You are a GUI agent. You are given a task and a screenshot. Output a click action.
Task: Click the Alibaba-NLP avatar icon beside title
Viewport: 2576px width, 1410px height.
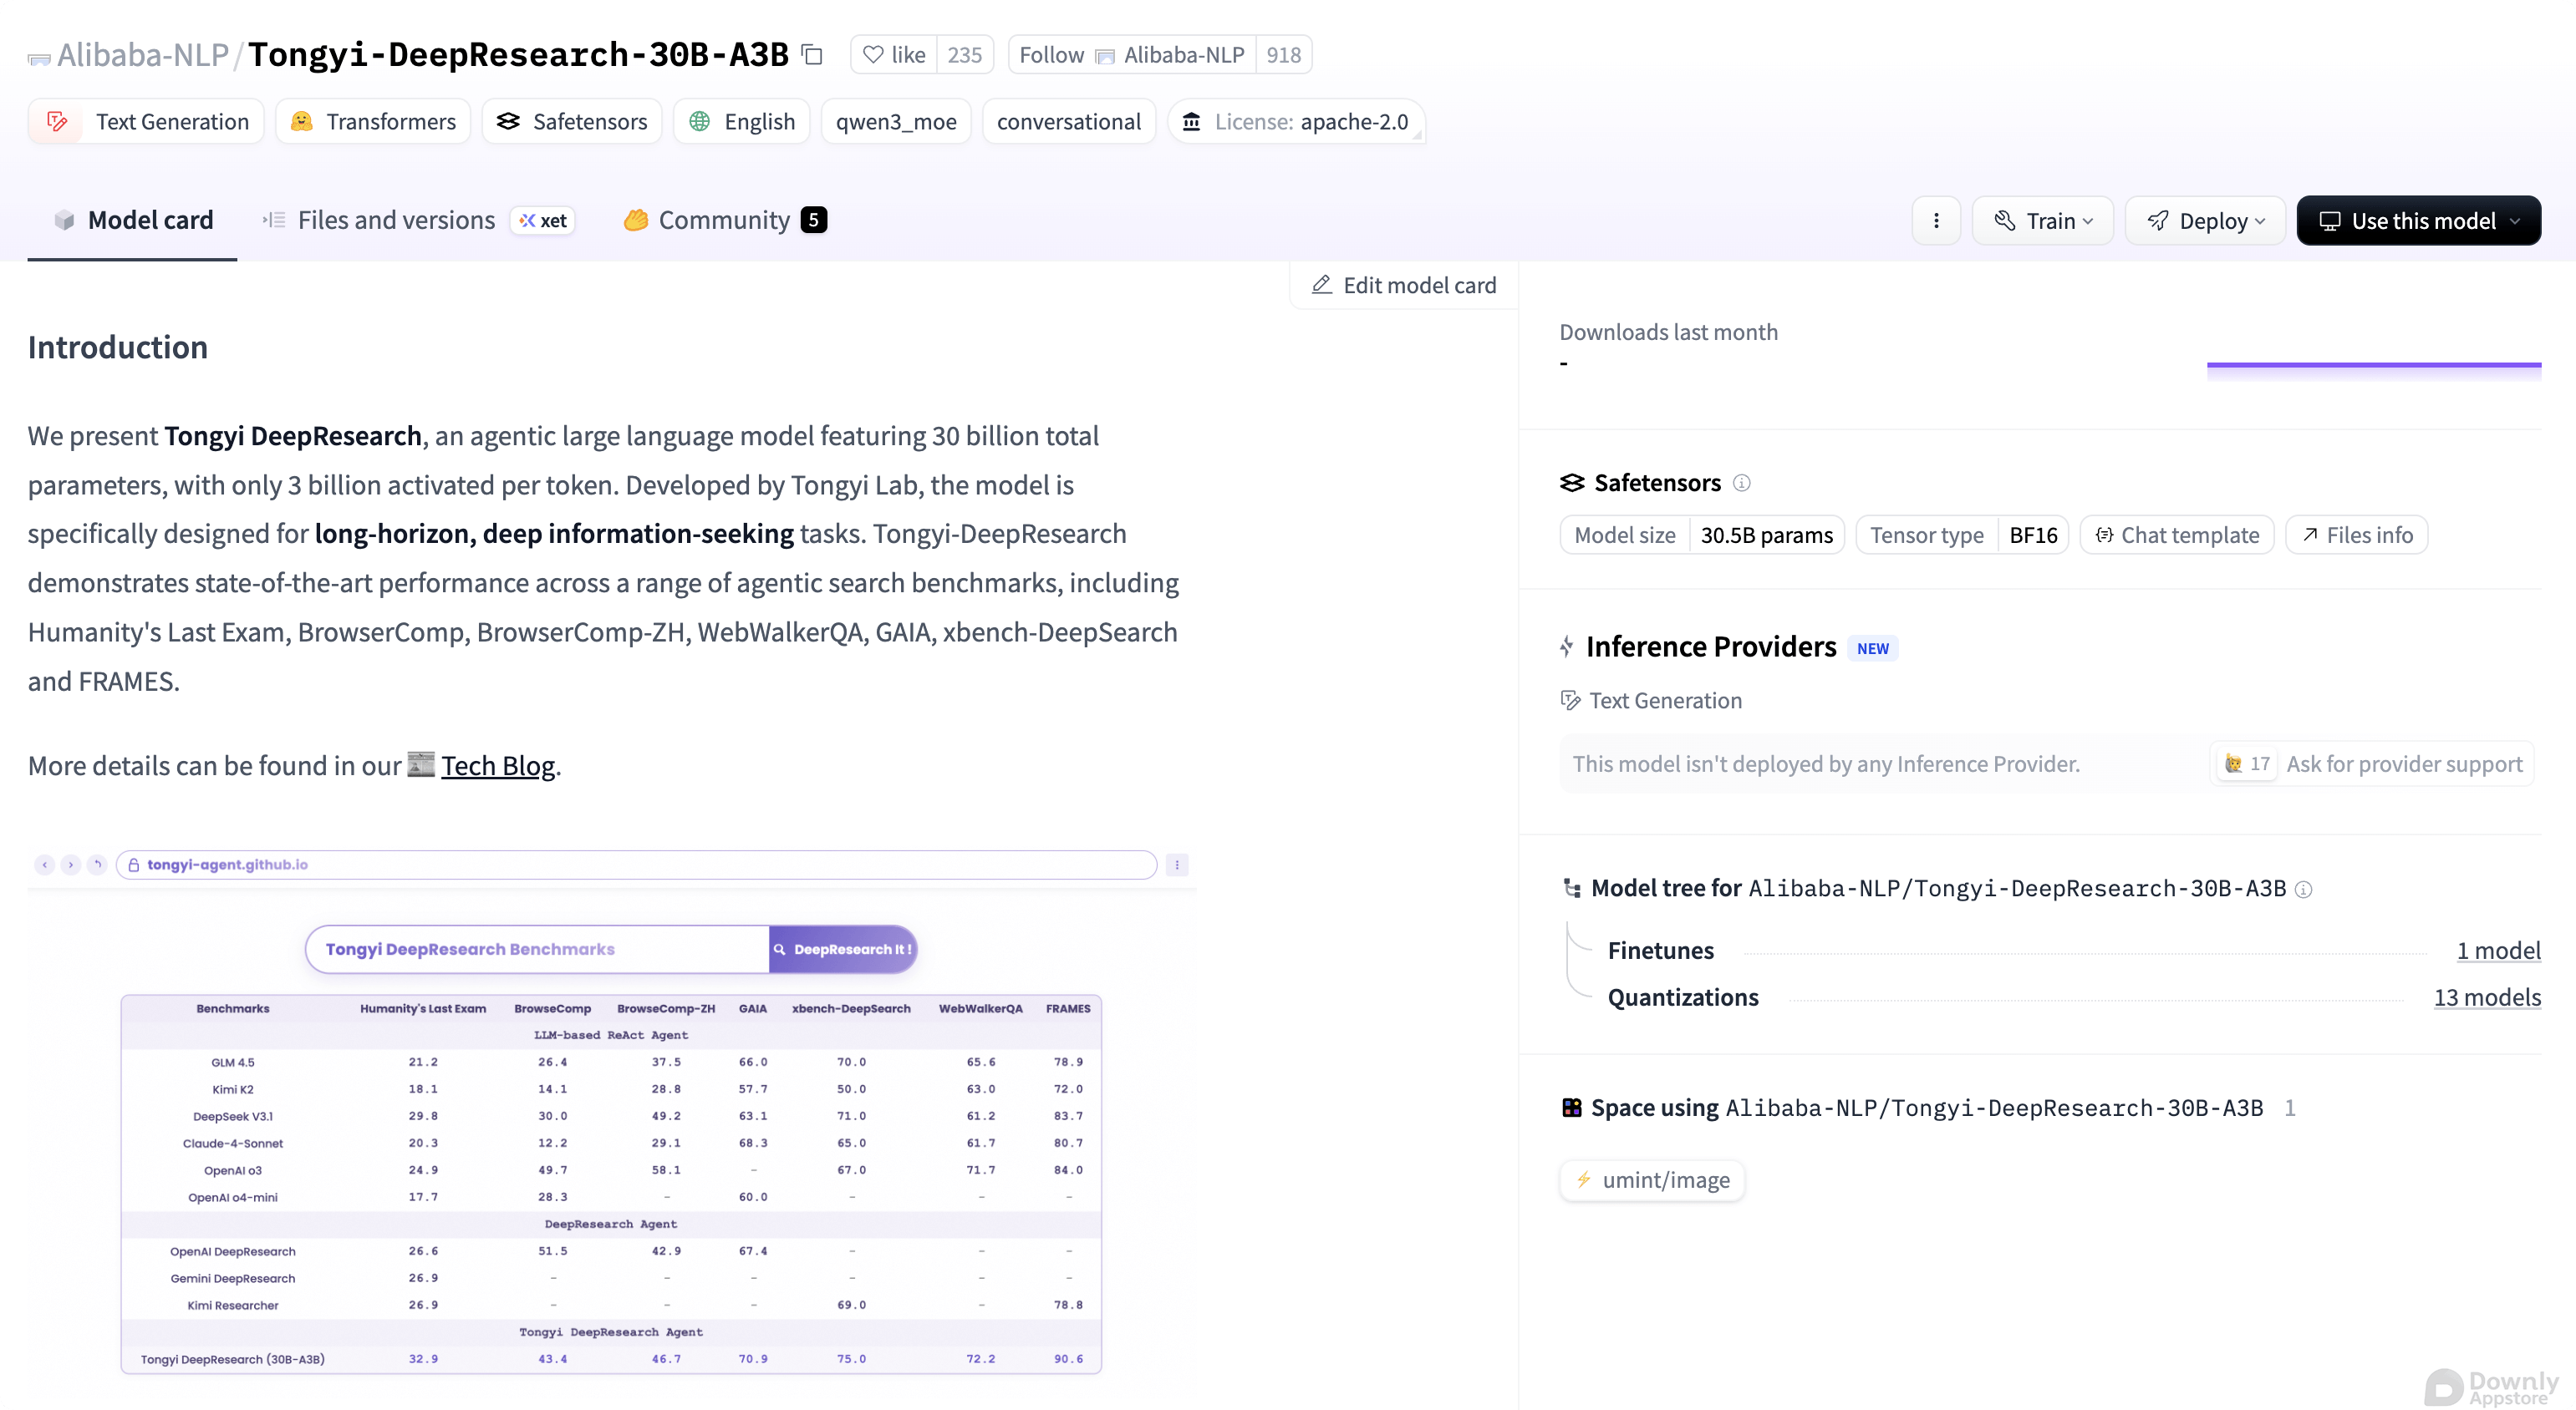(39, 58)
